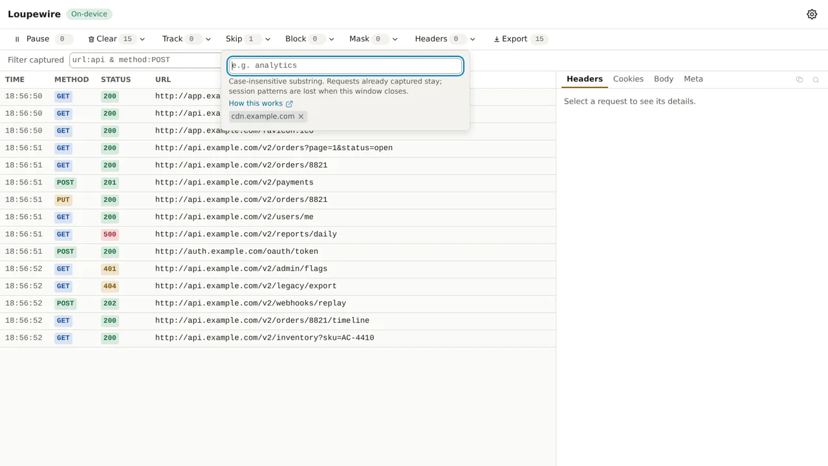Screen dimensions: 828x466
Task: Open the Block patterns dropdown
Action: (309, 39)
